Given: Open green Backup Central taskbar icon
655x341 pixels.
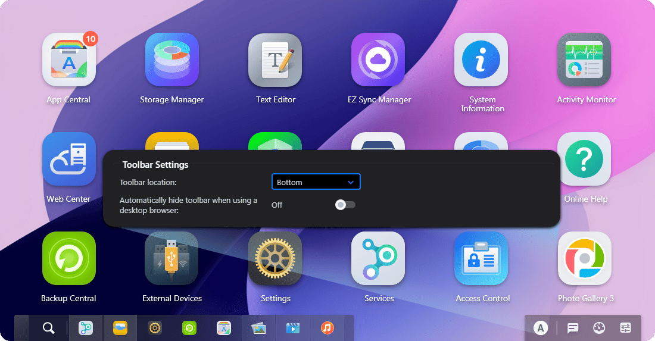Looking at the screenshot, I should click(x=189, y=328).
